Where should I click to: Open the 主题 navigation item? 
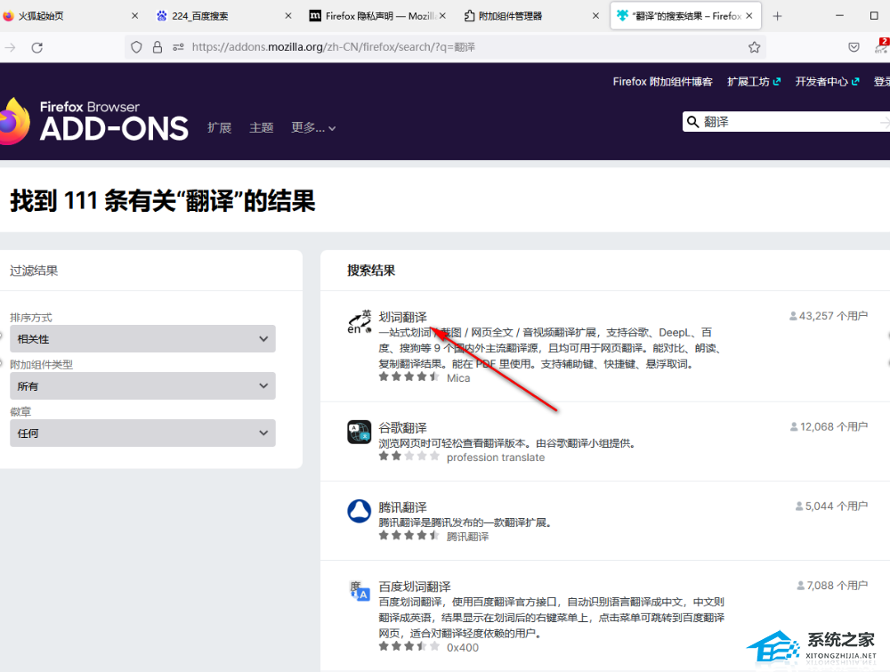262,127
